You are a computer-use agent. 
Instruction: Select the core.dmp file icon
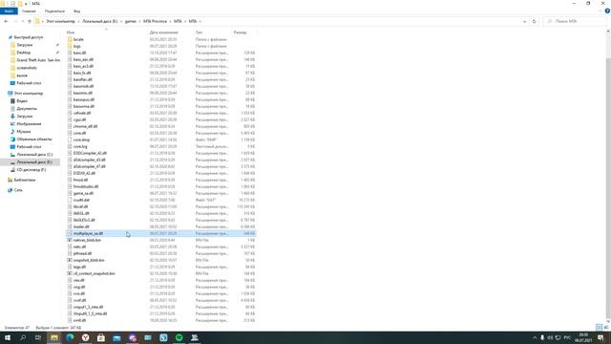(70, 140)
